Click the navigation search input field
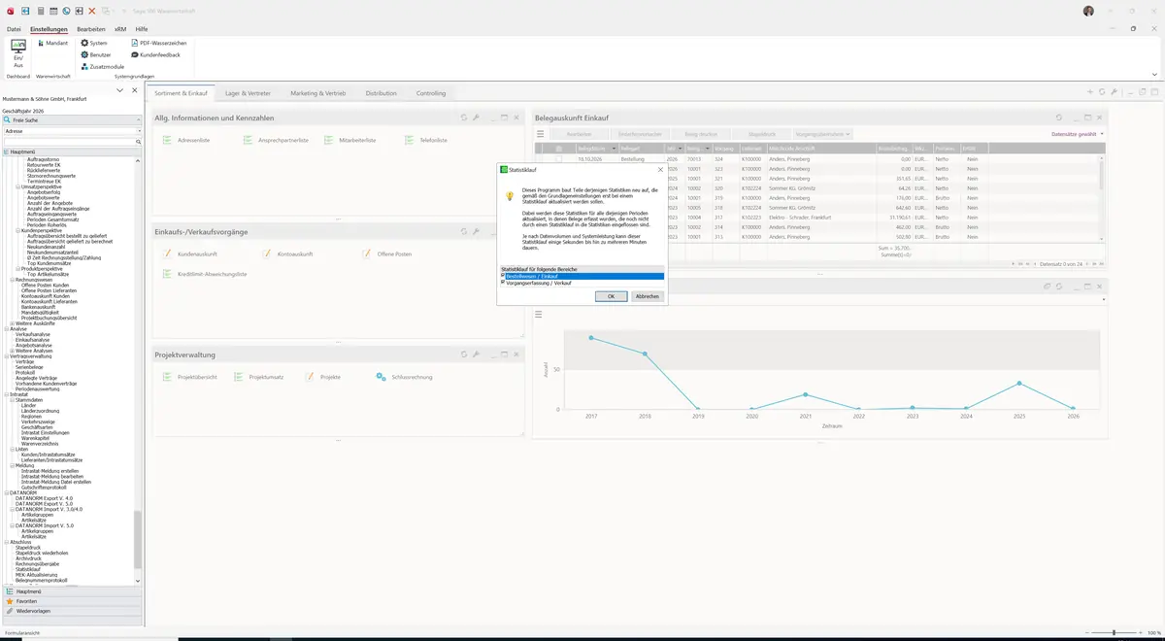This screenshot has height=641, width=1165. click(71, 142)
